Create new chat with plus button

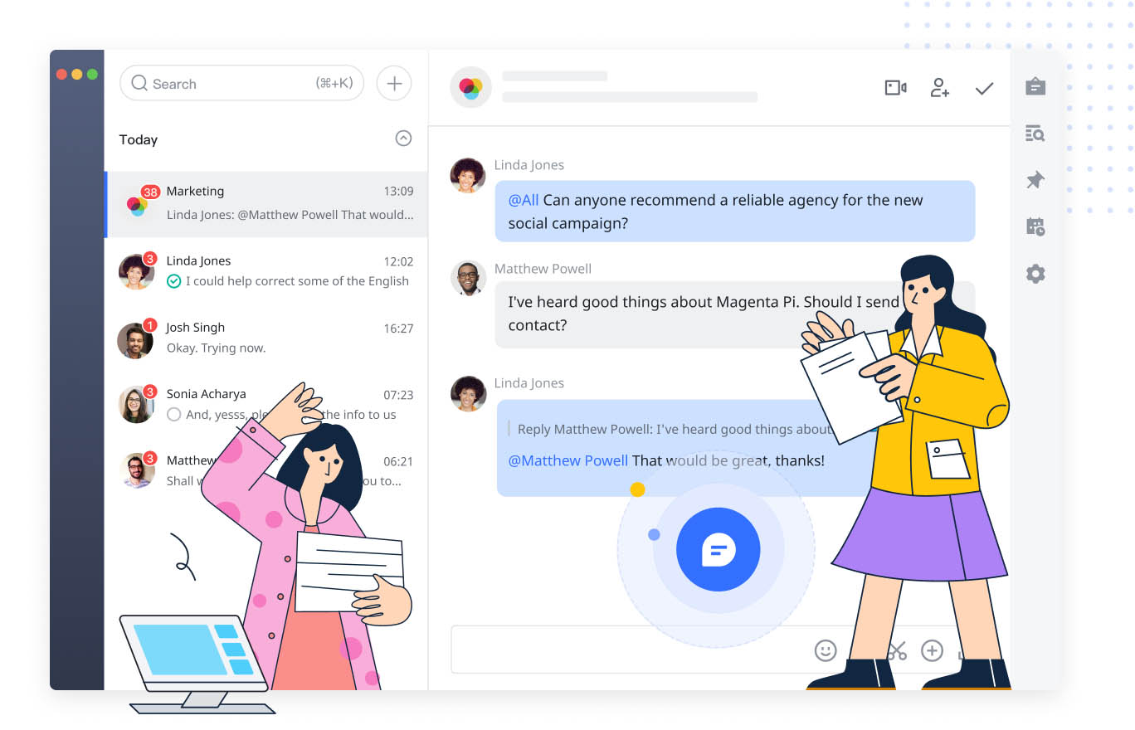click(394, 84)
